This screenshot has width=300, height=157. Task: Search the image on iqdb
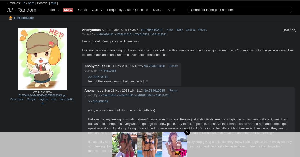[x=54, y=99]
